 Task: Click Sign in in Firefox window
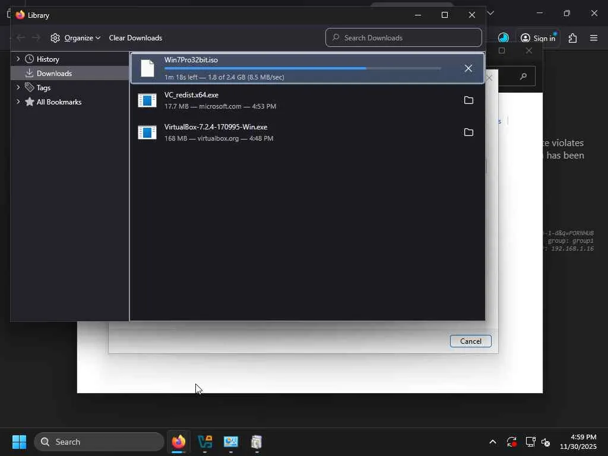(538, 38)
